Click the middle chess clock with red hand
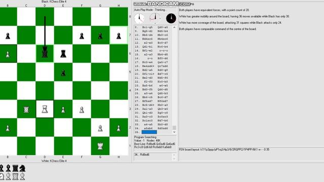This screenshot has height=182, width=324. 155,18
